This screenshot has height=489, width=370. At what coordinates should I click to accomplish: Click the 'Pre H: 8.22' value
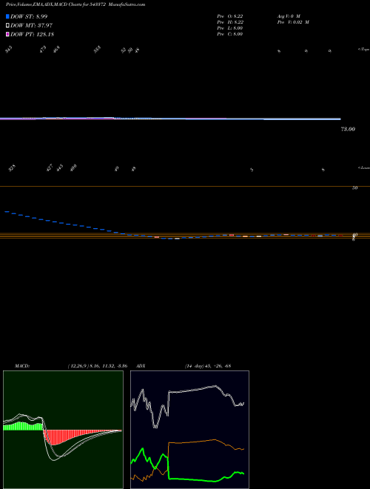tap(230, 22)
